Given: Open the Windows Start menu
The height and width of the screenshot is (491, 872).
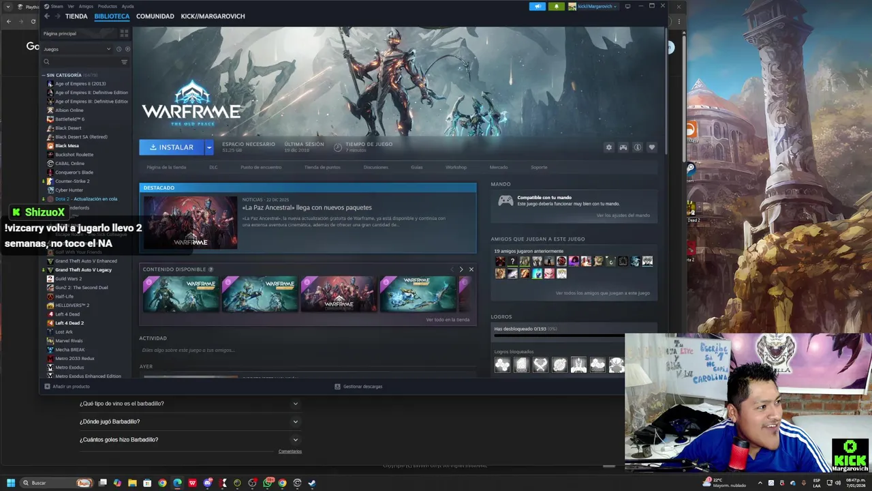Looking at the screenshot, I should [x=10, y=483].
